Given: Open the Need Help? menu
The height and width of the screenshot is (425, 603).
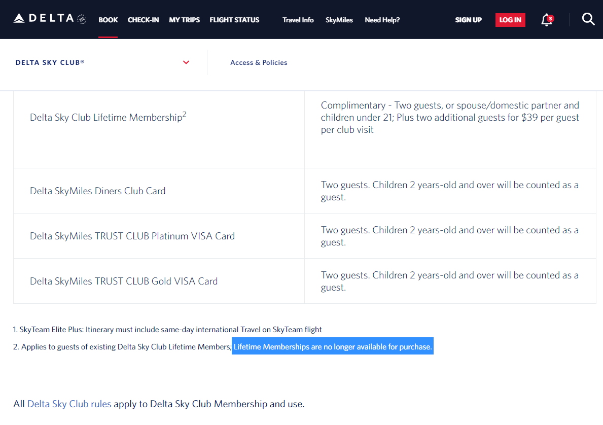Looking at the screenshot, I should [x=382, y=20].
